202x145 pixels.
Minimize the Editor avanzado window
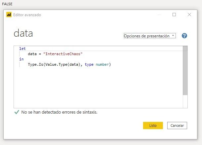[x=159, y=15]
